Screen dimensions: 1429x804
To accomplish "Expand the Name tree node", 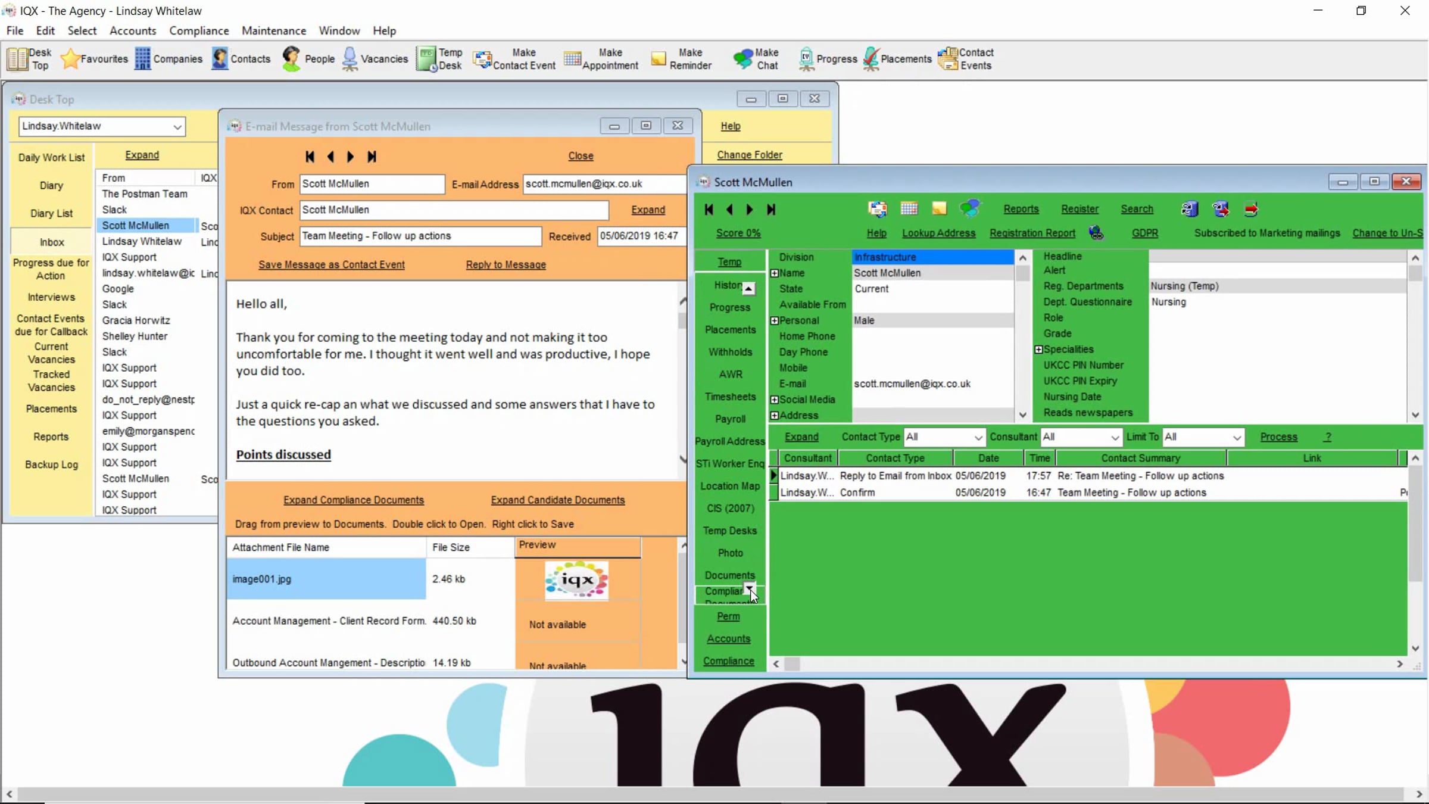I will click(775, 273).
